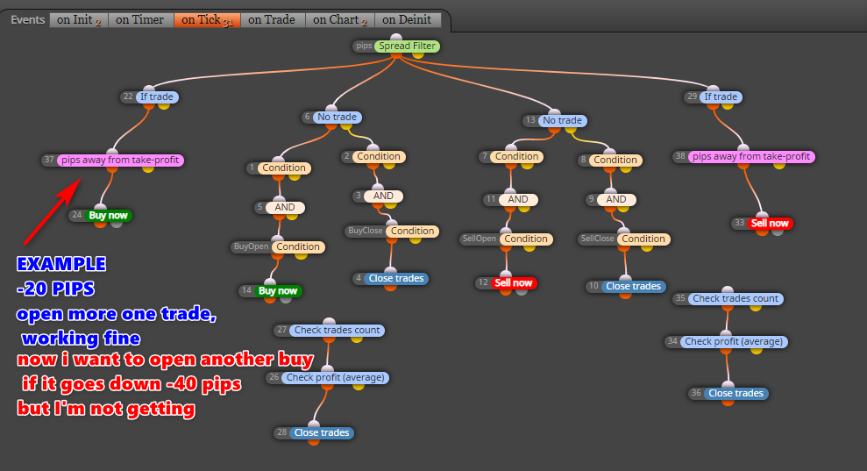The height and width of the screenshot is (471, 867).
Task: Click orange output connector of Close trades 28
Action: tap(314, 441)
